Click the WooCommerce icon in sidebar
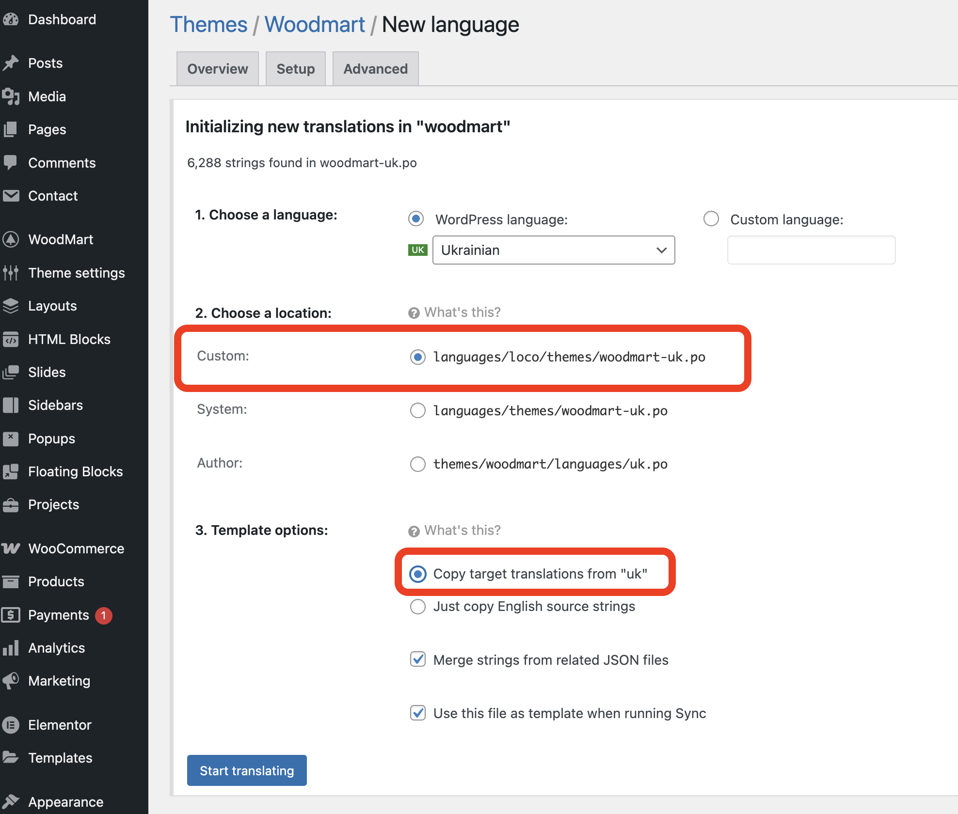This screenshot has height=814, width=958. [x=11, y=548]
